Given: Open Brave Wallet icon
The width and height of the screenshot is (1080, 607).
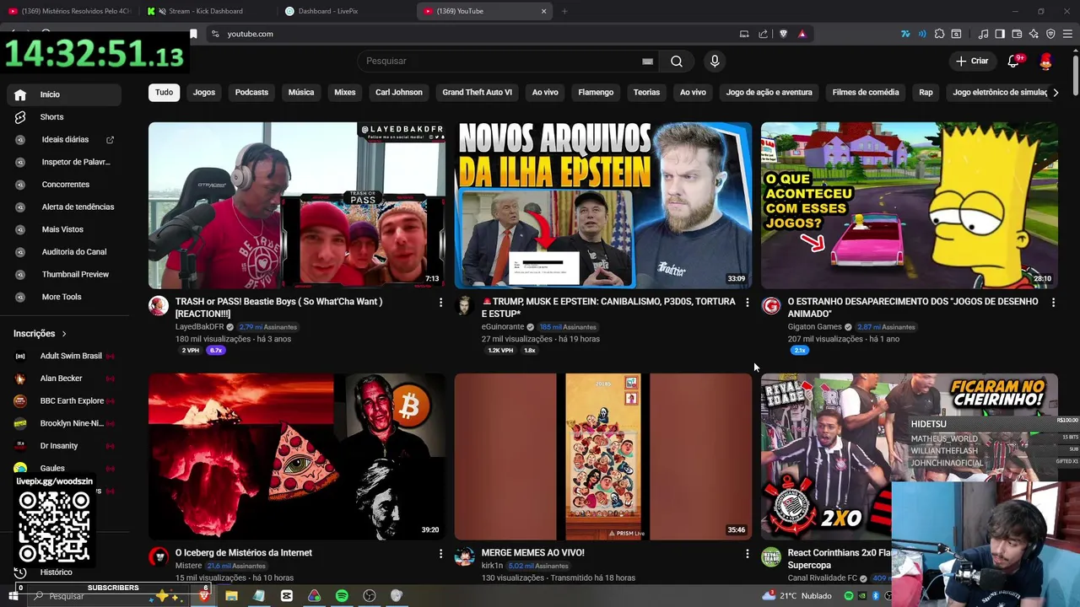Looking at the screenshot, I should pyautogui.click(x=1017, y=34).
